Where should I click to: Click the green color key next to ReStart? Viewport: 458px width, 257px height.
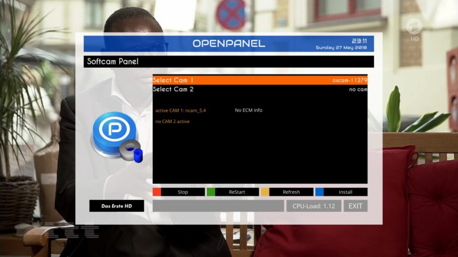pyautogui.click(x=211, y=192)
